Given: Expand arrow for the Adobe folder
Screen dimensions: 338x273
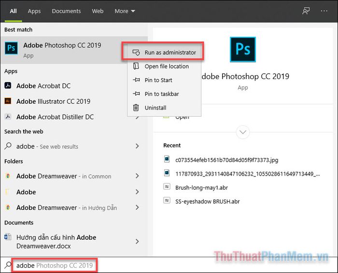Looking at the screenshot, I should 137,191.
